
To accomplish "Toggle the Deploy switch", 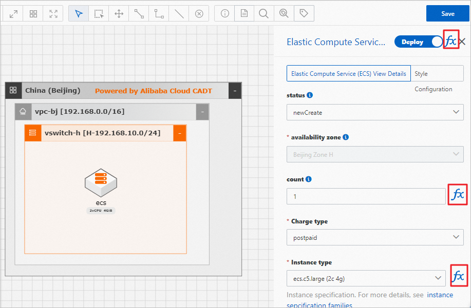I will 419,42.
